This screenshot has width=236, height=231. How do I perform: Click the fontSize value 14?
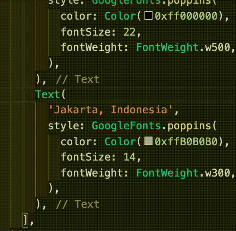click(x=129, y=157)
